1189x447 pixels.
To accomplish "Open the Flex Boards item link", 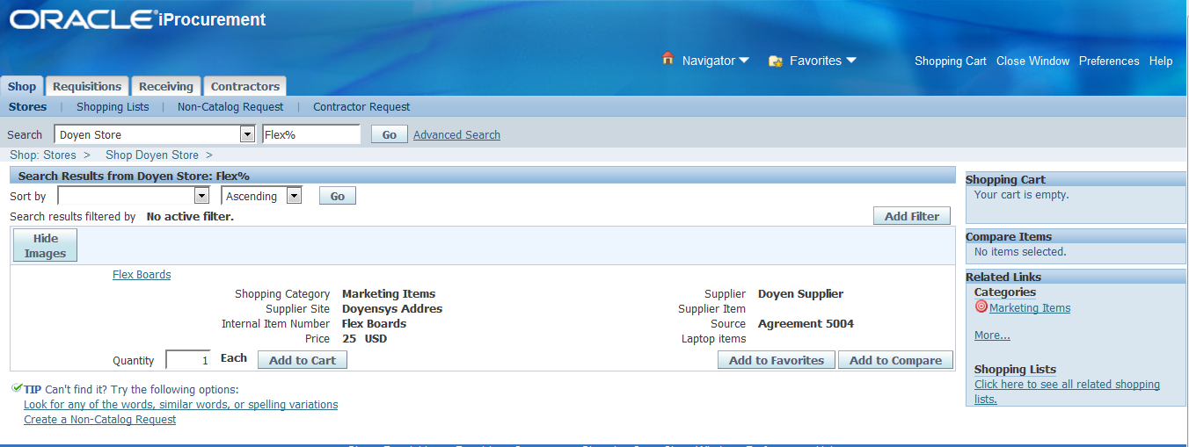I will point(142,275).
